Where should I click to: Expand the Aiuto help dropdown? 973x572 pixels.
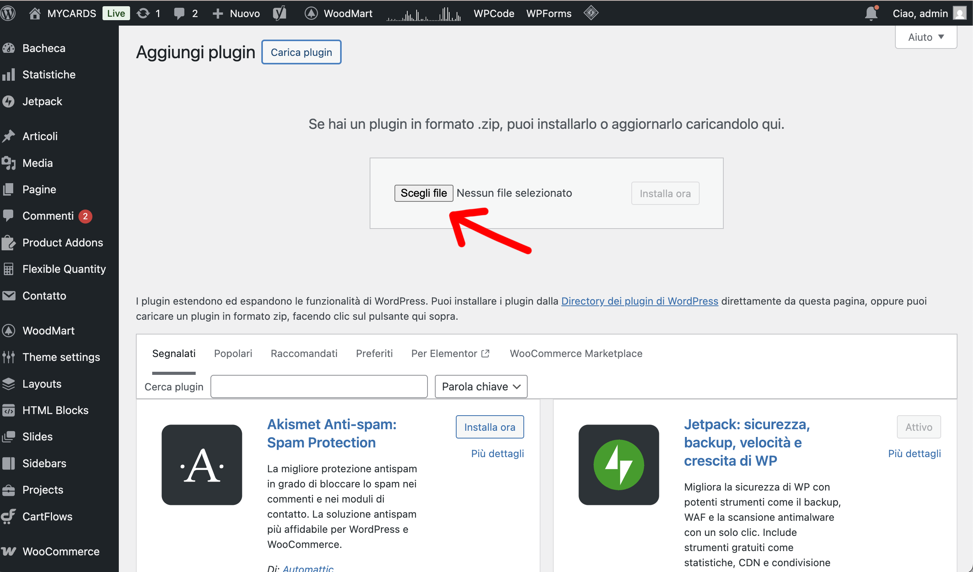tap(926, 37)
